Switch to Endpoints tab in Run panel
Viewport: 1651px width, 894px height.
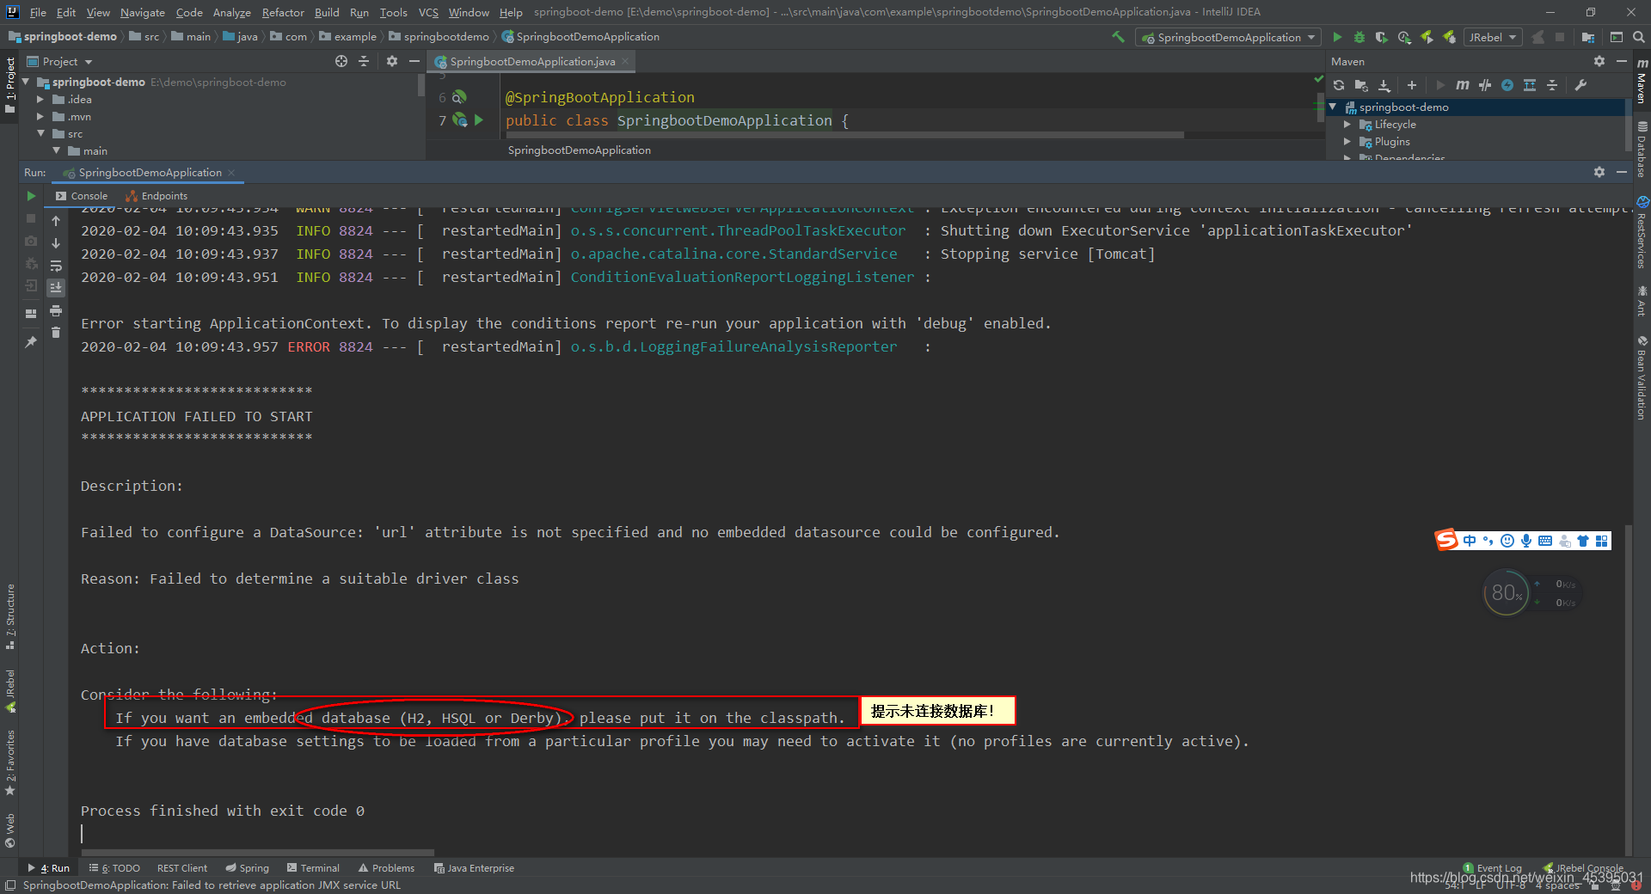(157, 196)
